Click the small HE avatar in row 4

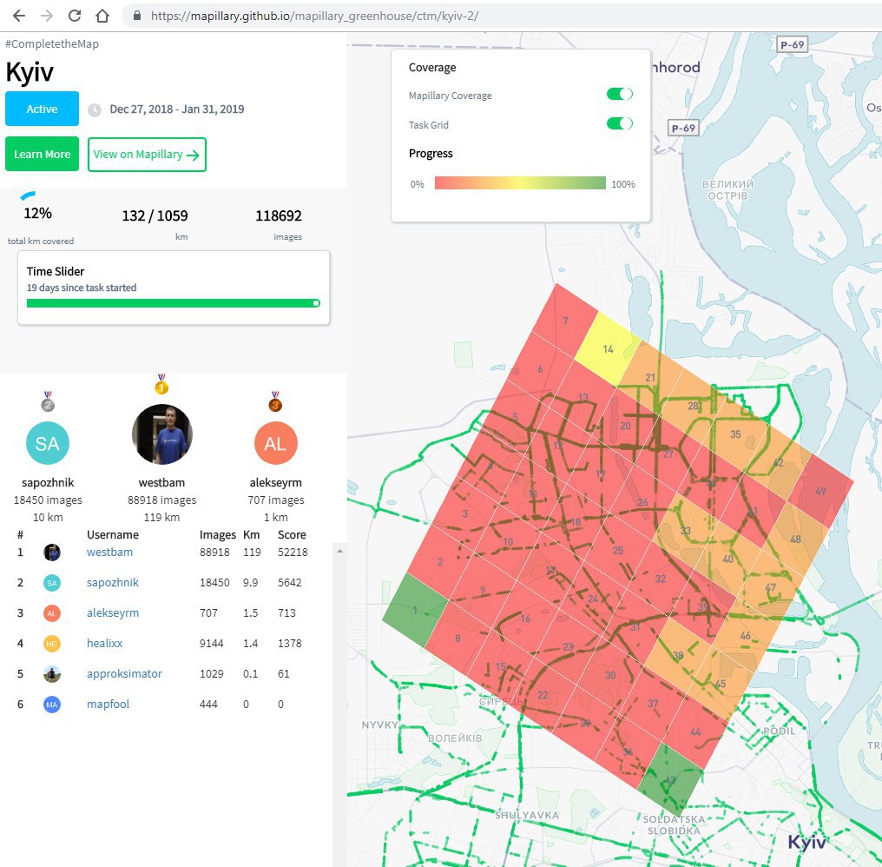(x=52, y=644)
